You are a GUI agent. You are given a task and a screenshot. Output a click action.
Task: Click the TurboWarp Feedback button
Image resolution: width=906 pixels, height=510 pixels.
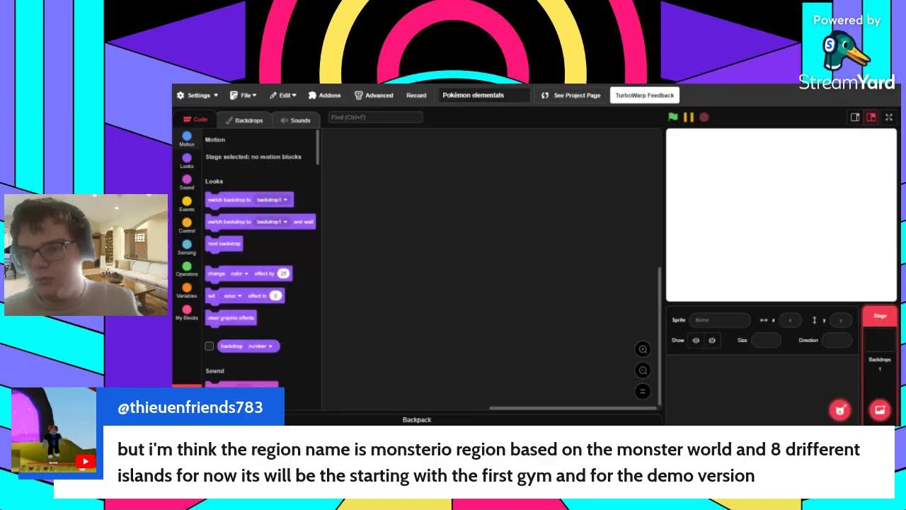pyautogui.click(x=644, y=95)
